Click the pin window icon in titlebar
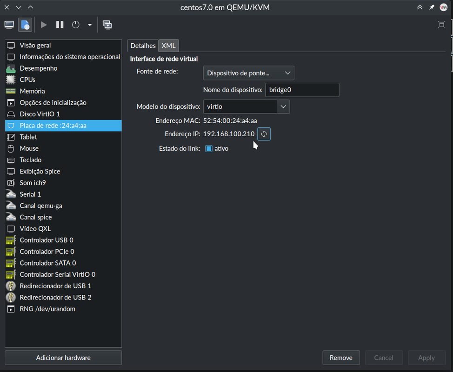Viewport: 453px width, 372px height. click(432, 7)
